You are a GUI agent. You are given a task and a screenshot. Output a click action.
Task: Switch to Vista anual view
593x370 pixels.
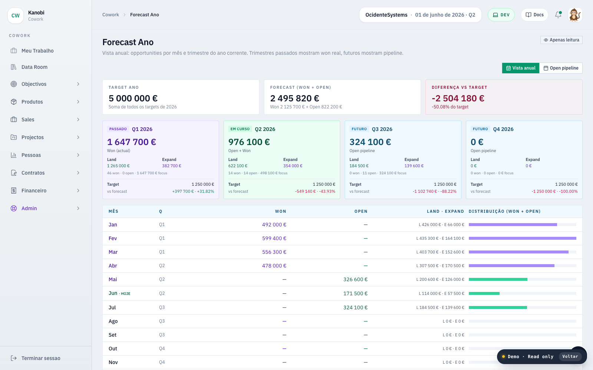pyautogui.click(x=521, y=68)
